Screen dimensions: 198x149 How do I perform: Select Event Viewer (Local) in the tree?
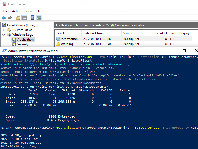point(21,25)
